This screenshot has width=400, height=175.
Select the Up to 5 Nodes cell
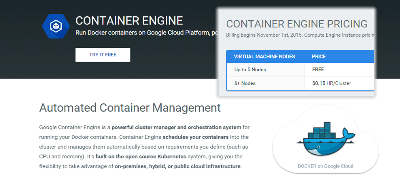coord(250,70)
